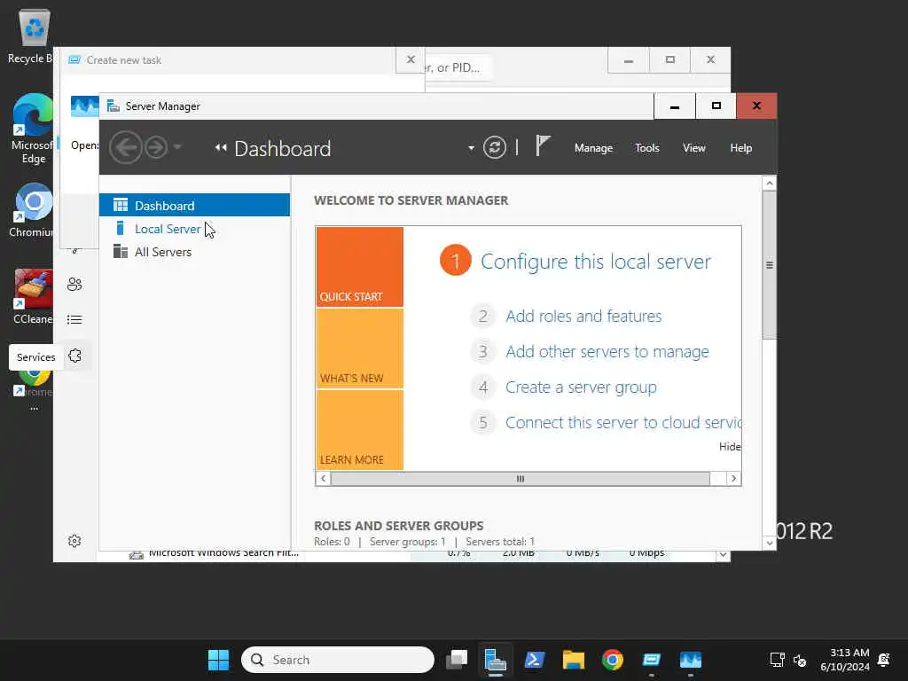The height and width of the screenshot is (681, 908).
Task: Open the WHAT'S NEW tile
Action: (360, 348)
